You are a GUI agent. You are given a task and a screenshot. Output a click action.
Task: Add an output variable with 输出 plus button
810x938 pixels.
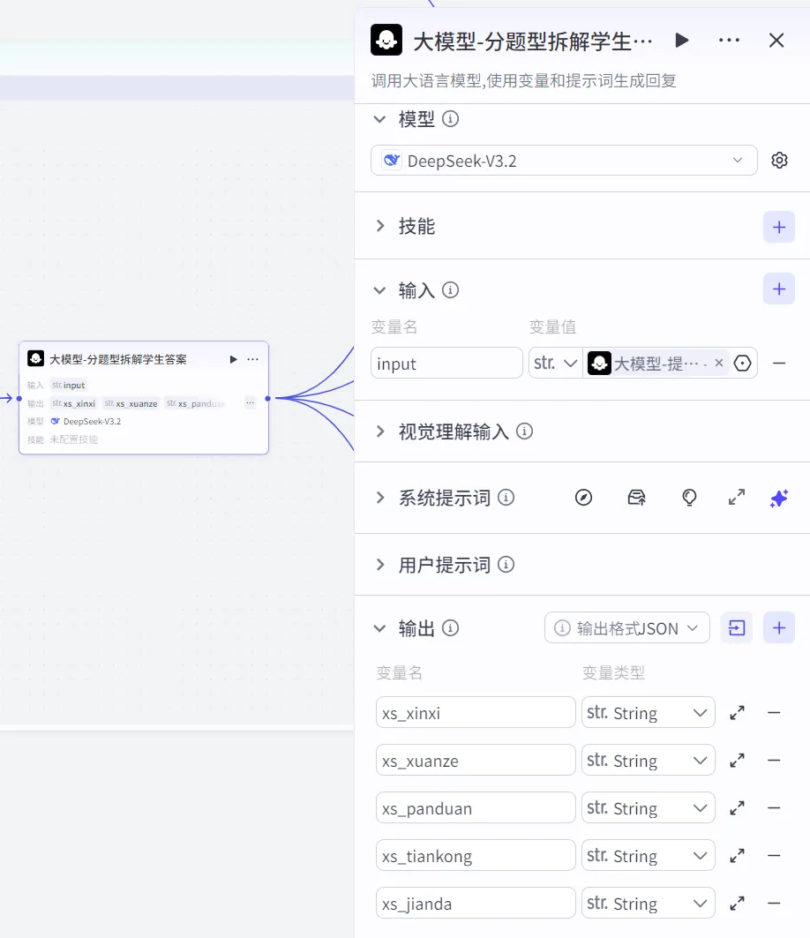[779, 627]
